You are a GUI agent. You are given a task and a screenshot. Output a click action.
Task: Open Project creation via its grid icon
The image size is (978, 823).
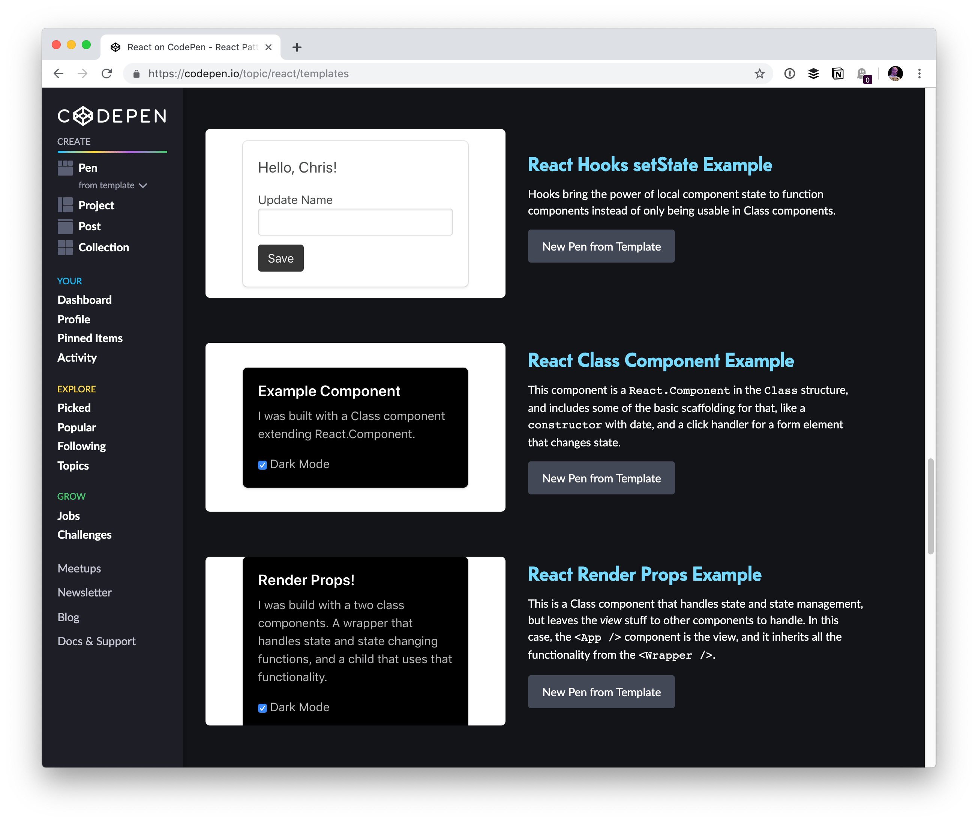tap(66, 205)
